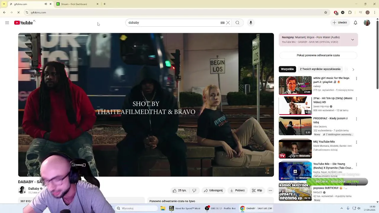The height and width of the screenshot is (213, 379).
Task: Click Ponowne odtwarzanie czatu na żywo text
Action: (172, 201)
